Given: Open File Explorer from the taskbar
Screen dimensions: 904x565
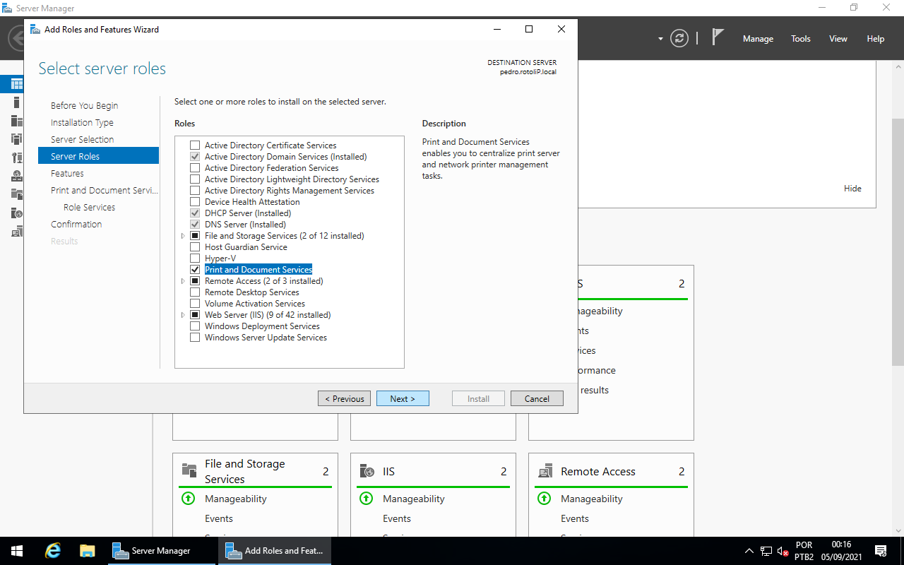Looking at the screenshot, I should point(87,551).
